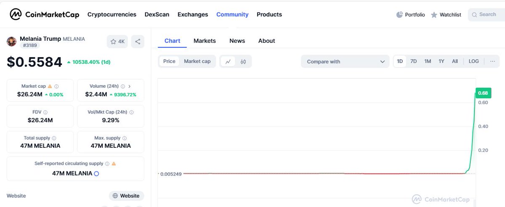Screen dimensions: 505x207
Task: Select Price chart mode
Action: pos(169,61)
